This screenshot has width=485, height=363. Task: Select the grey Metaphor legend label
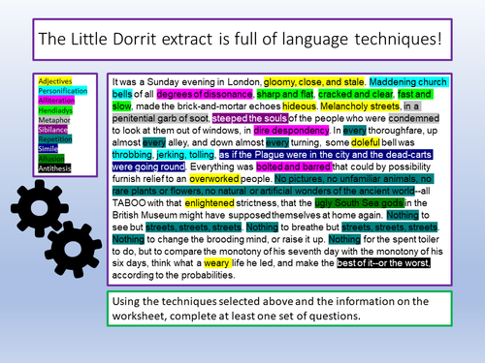tap(54, 120)
